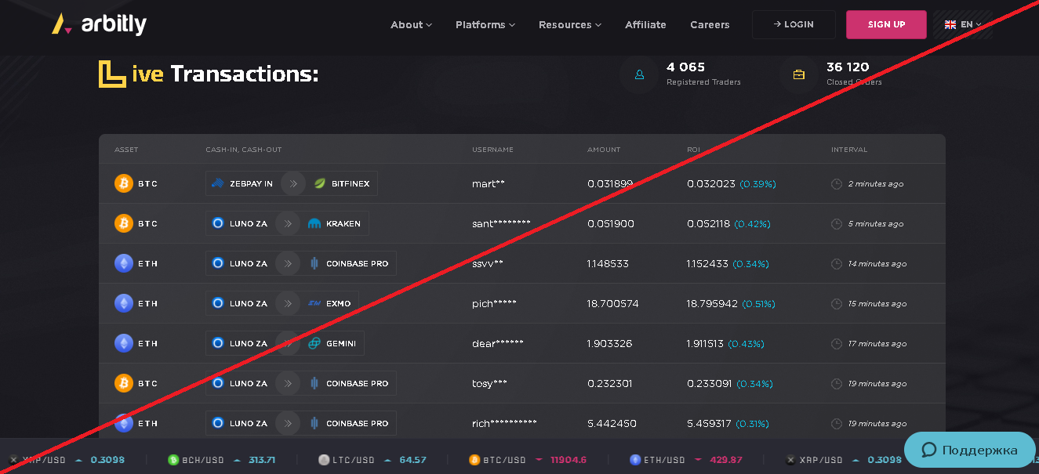
Task: Click the BCH/USD price "313.71"
Action: tap(262, 460)
